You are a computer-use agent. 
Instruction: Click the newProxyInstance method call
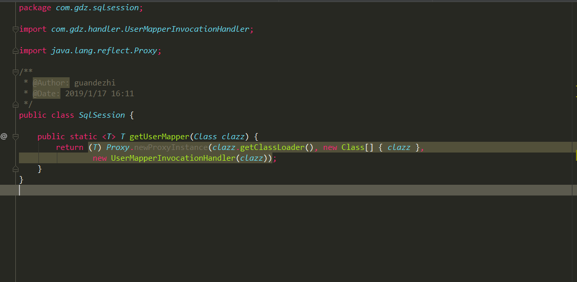(x=171, y=147)
